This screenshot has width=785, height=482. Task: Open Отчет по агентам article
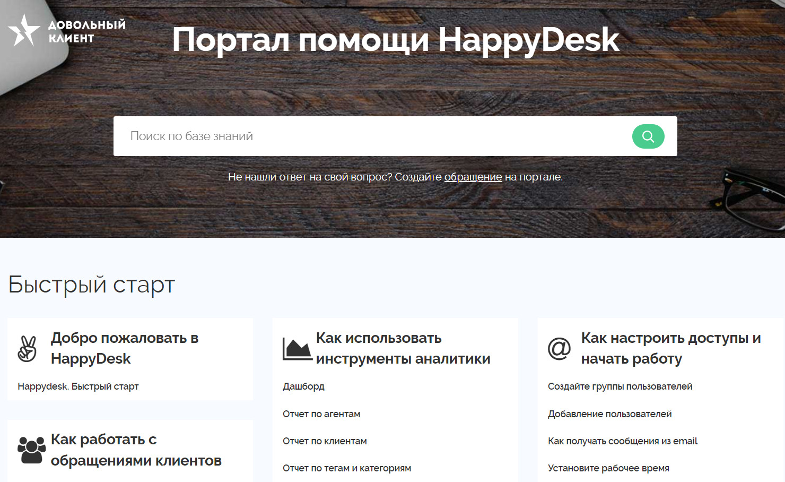point(321,414)
